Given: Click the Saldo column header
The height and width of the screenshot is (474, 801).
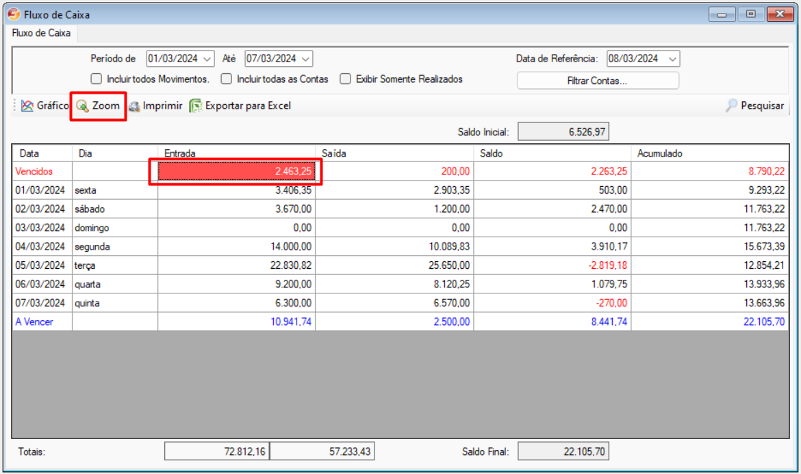Looking at the screenshot, I should pos(552,153).
